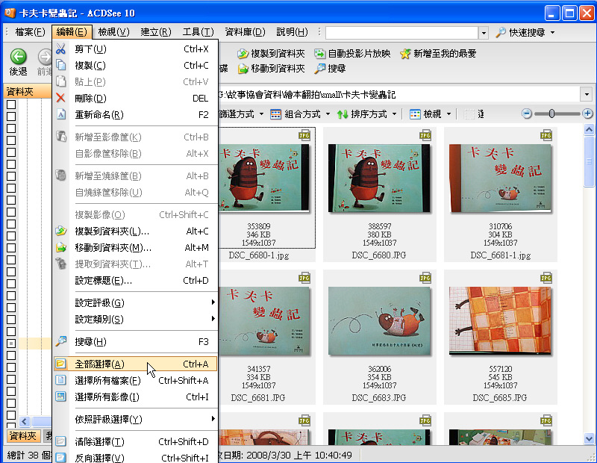
Task: Open the 檢視(V) menu in the menu bar
Action: pyautogui.click(x=113, y=32)
